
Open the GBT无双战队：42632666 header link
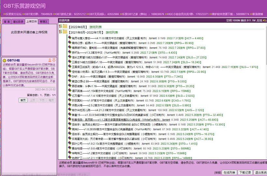click(x=104, y=14)
